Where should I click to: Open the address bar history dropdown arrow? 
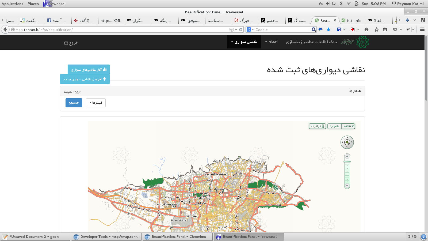click(x=236, y=30)
